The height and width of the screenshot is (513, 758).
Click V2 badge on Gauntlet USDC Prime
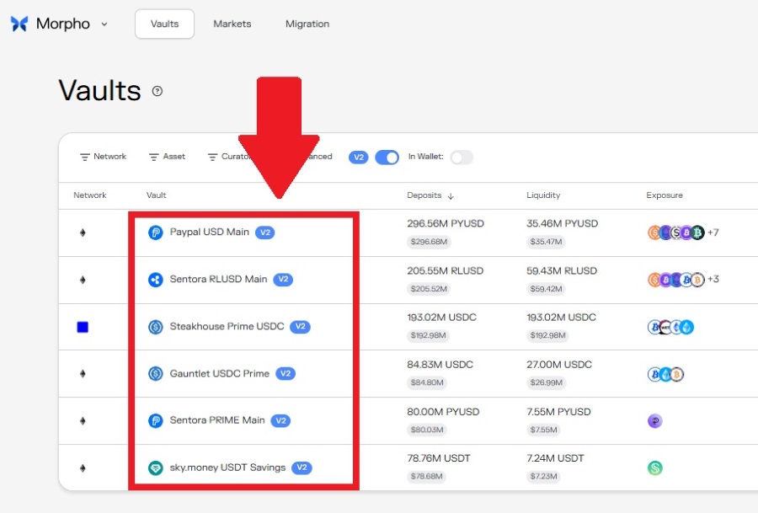(x=286, y=374)
